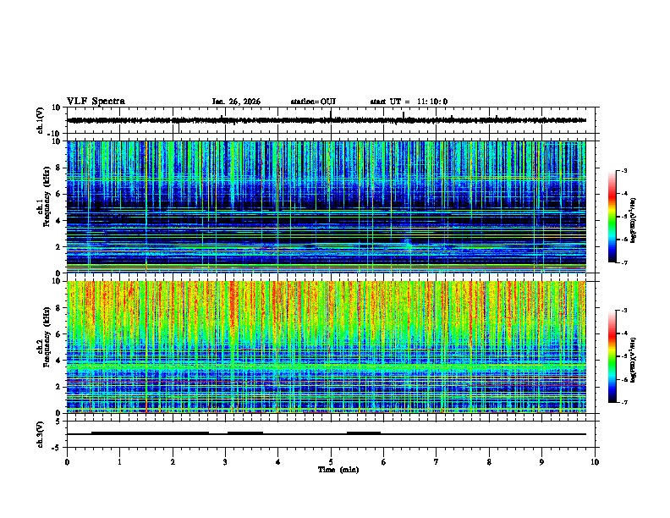Screen dimensions: 670x518
Task: Click the "6" tick on ch.1 frequency axis
Action: pos(58,195)
